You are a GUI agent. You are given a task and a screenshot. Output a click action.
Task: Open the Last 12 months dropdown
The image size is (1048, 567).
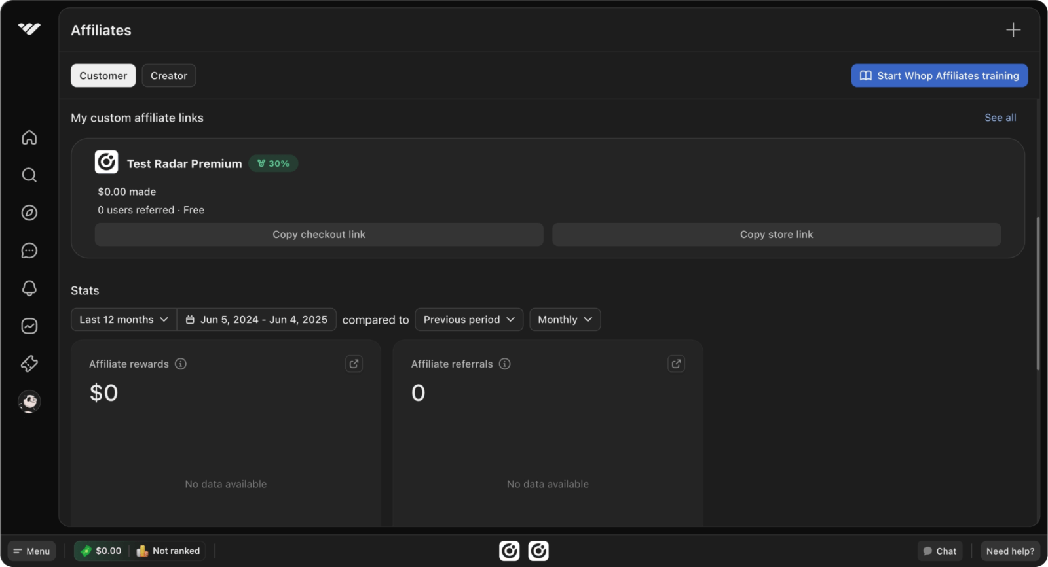click(124, 320)
